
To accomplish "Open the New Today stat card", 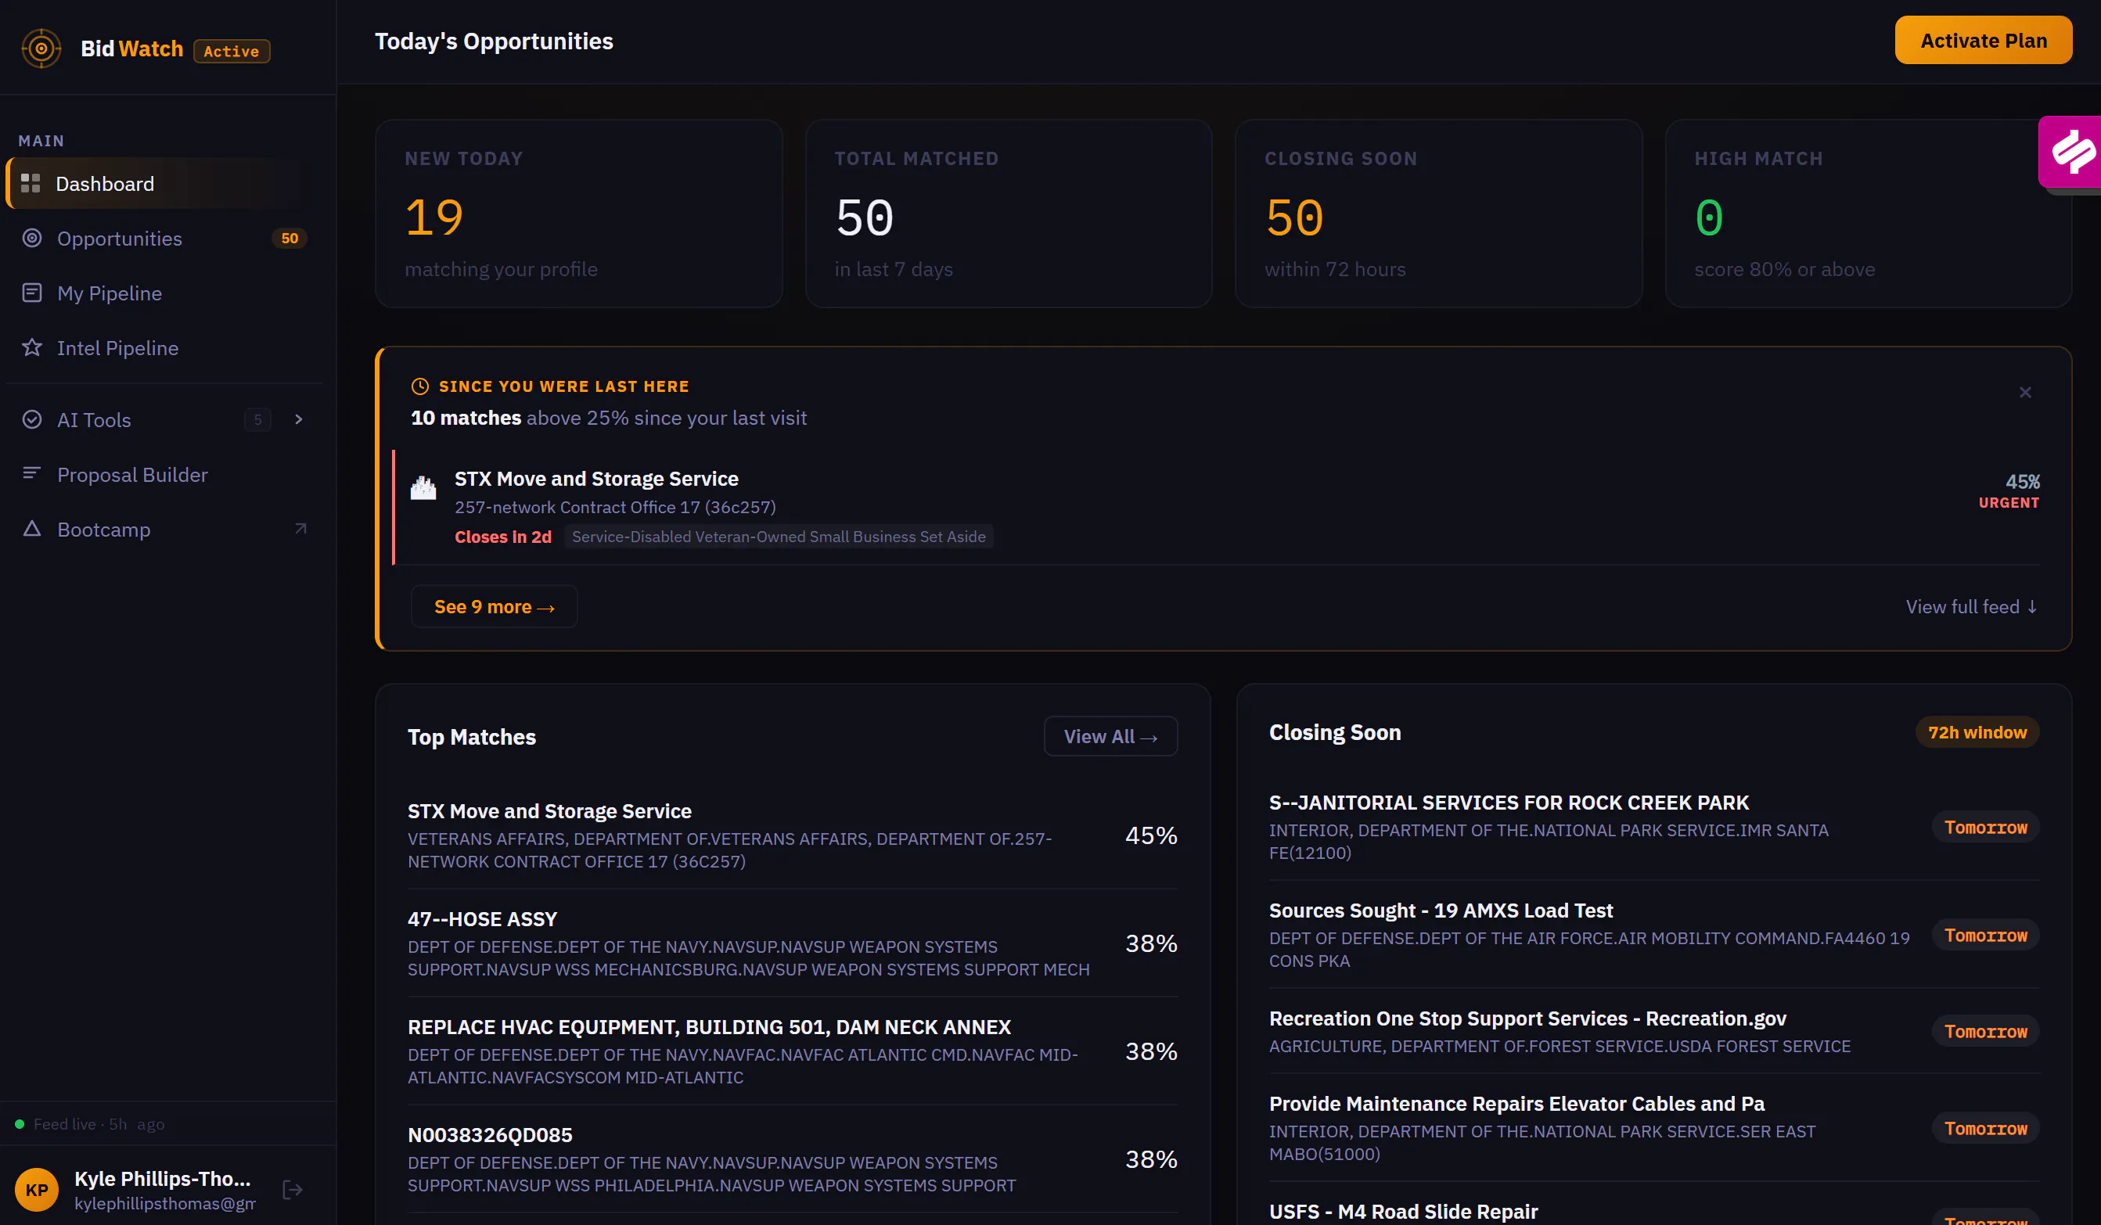I will [578, 214].
